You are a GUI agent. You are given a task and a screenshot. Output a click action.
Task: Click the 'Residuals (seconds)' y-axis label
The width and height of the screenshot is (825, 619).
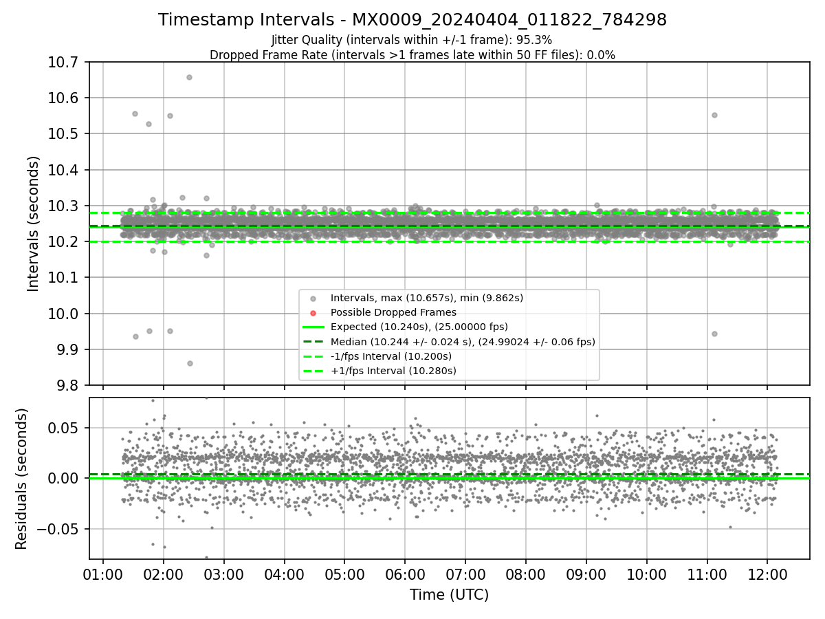pos(21,479)
